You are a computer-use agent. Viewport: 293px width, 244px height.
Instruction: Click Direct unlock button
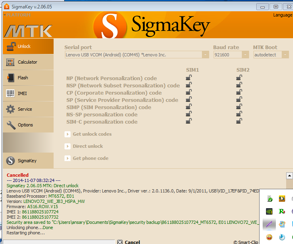84,146
